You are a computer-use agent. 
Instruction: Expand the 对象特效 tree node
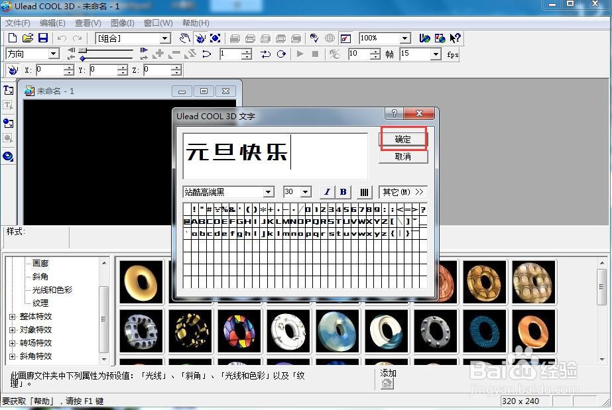click(12, 330)
